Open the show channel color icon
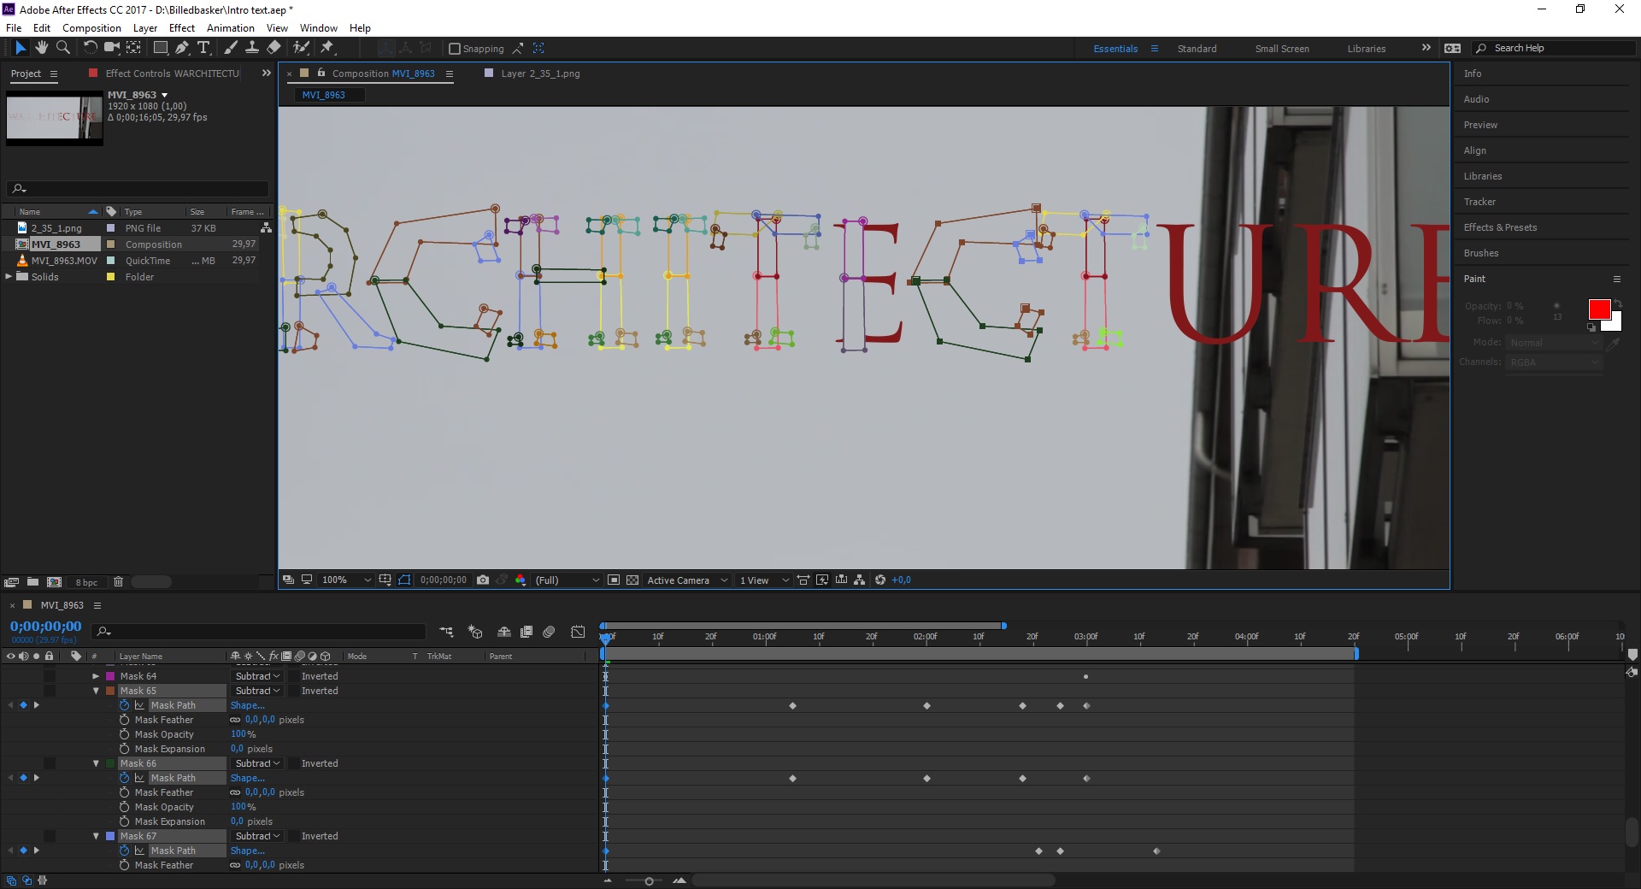Screen dimensions: 1641x889 [x=521, y=580]
